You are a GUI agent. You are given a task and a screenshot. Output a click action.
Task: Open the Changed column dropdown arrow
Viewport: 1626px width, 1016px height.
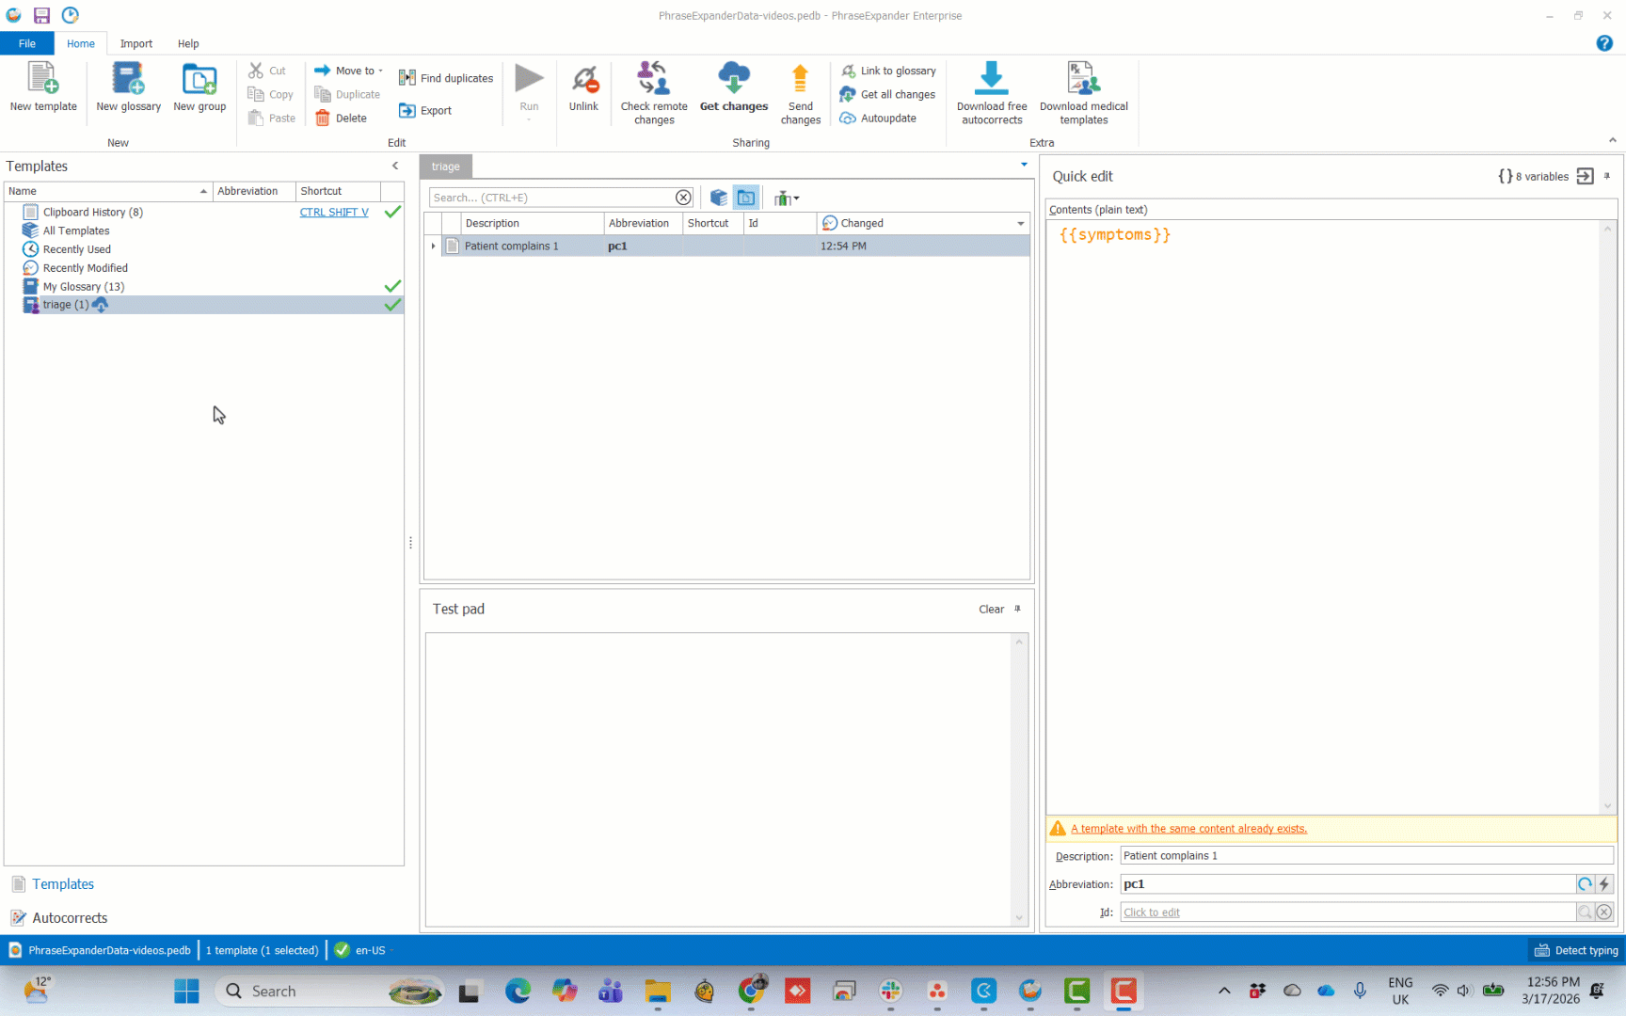(x=1021, y=224)
